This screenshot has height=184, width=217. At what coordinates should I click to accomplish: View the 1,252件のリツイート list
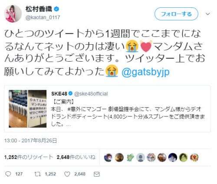point(29,157)
